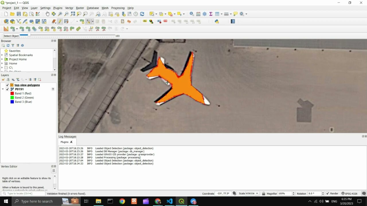The width and height of the screenshot is (367, 206).
Task: Toggle the Render checkbox
Action: point(327,193)
